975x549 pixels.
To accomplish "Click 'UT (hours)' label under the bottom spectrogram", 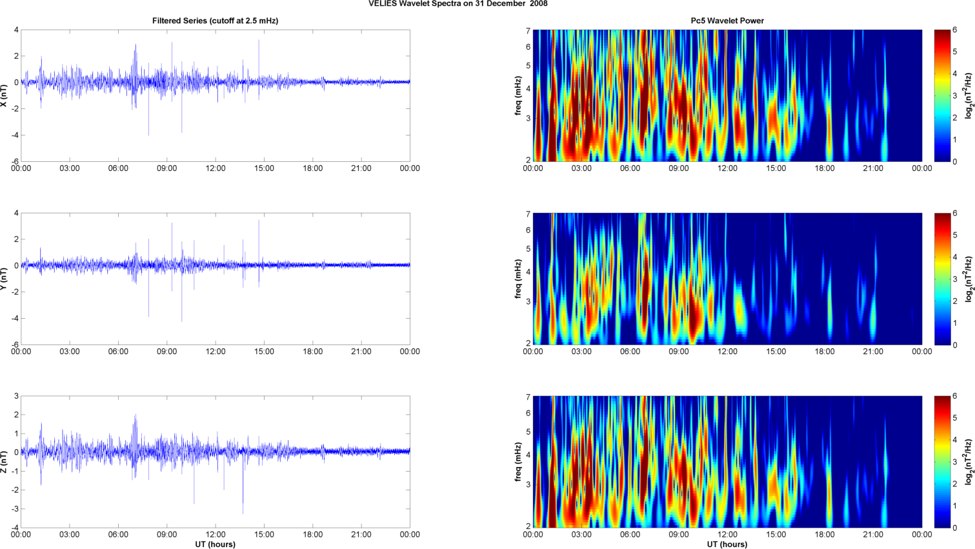I will tap(727, 544).
